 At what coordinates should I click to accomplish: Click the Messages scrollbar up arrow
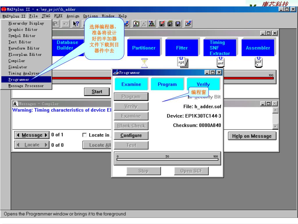(x=275, y=111)
